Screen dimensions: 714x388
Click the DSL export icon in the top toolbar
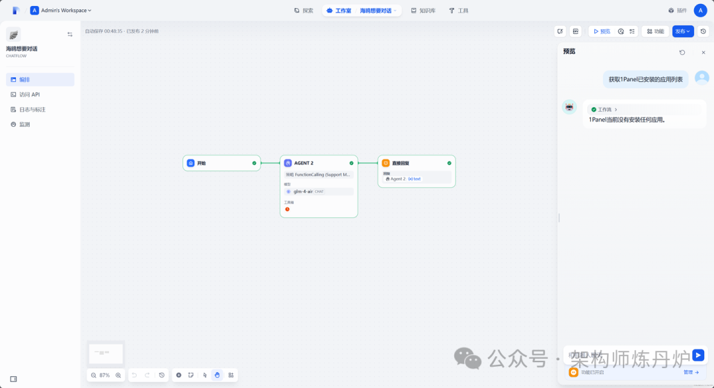click(x=561, y=31)
